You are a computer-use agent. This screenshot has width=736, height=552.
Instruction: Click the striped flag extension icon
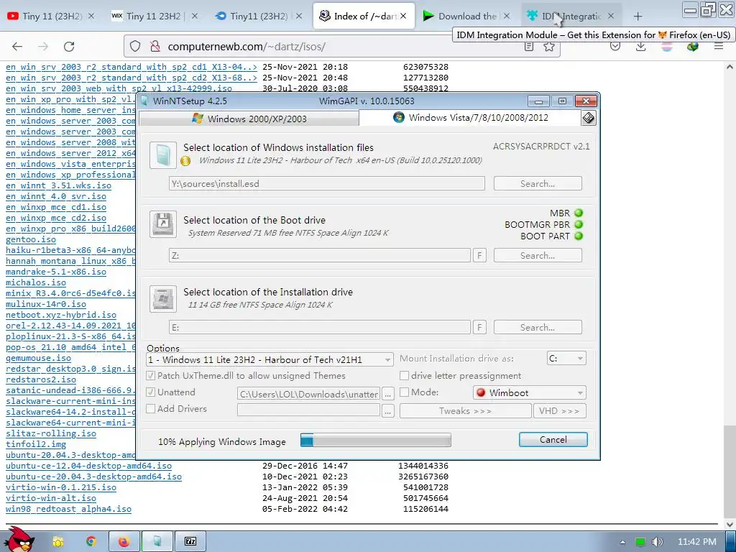coord(666,47)
